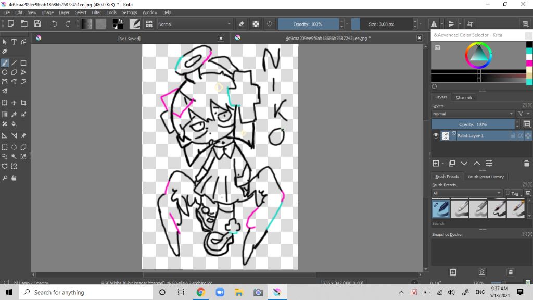Hide Paint Layer 1 with eye icon
Viewport: 533px width, 300px height.
[436, 136]
